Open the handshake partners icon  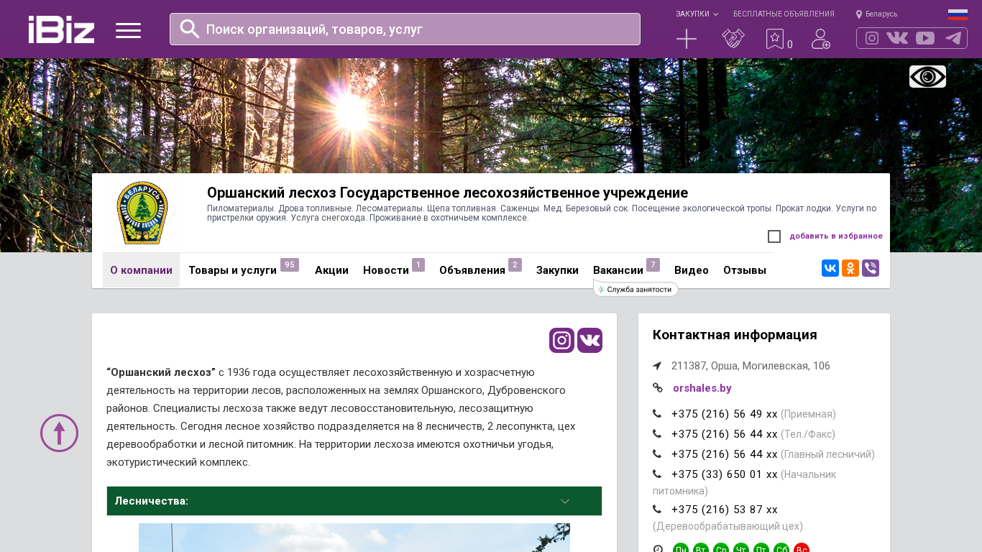pos(733,39)
